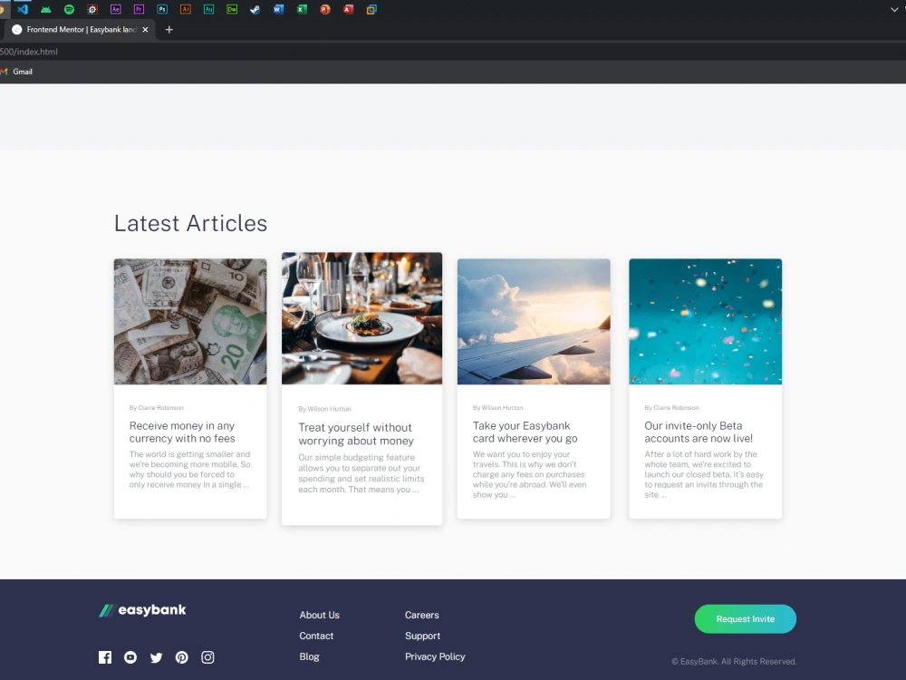906x680 pixels.
Task: Open Adobe Premiere Pro from the taskbar
Action: tap(138, 9)
